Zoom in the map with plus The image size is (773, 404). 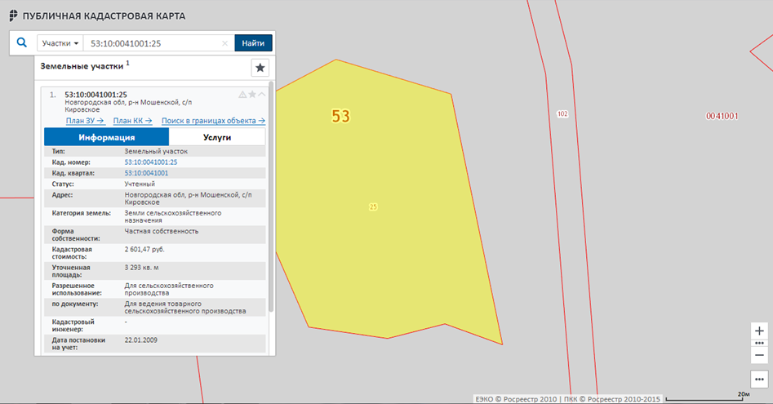coord(759,331)
